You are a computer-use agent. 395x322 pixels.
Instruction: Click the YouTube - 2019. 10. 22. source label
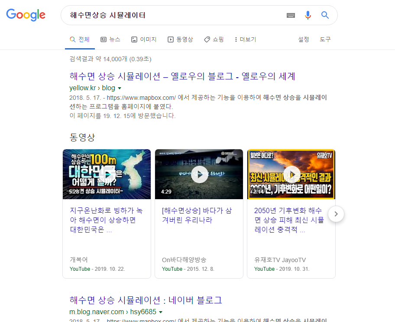click(x=97, y=269)
